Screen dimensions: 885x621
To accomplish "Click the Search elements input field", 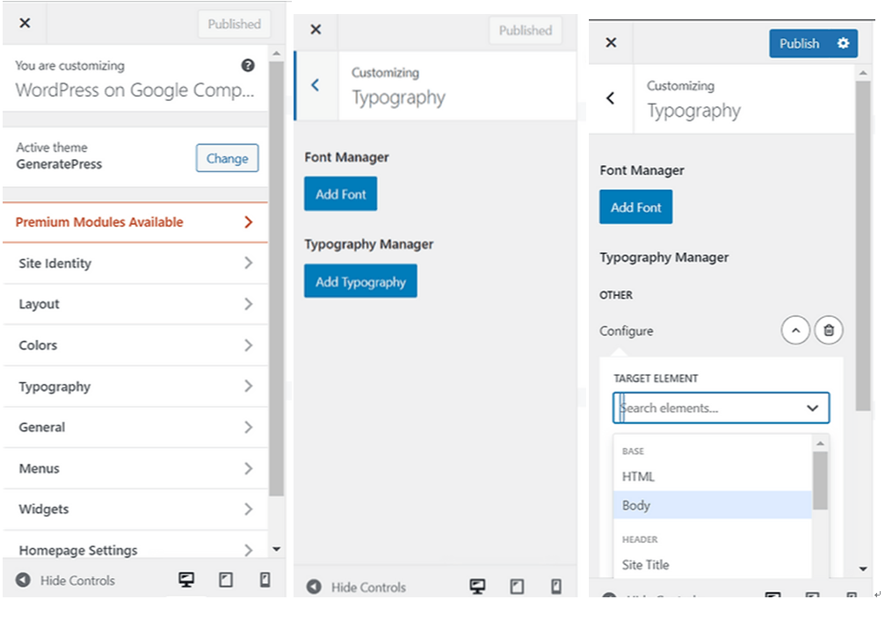I will pyautogui.click(x=707, y=408).
